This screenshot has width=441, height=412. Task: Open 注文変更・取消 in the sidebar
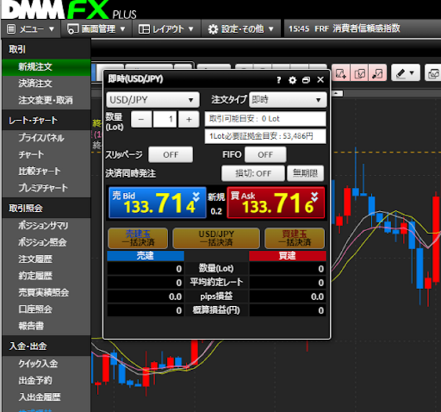click(x=46, y=100)
